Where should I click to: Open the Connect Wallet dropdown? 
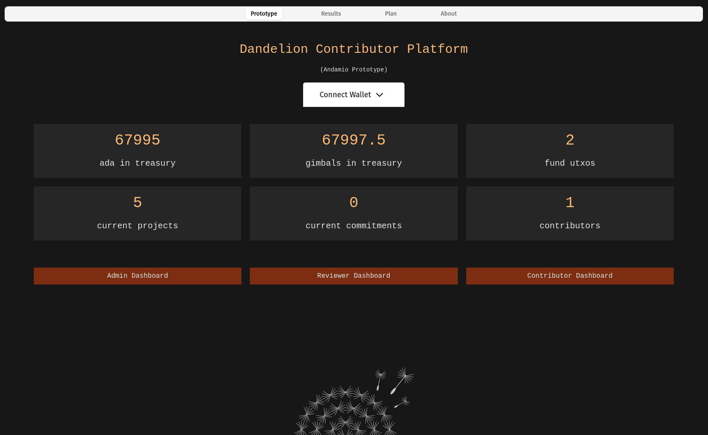point(353,95)
